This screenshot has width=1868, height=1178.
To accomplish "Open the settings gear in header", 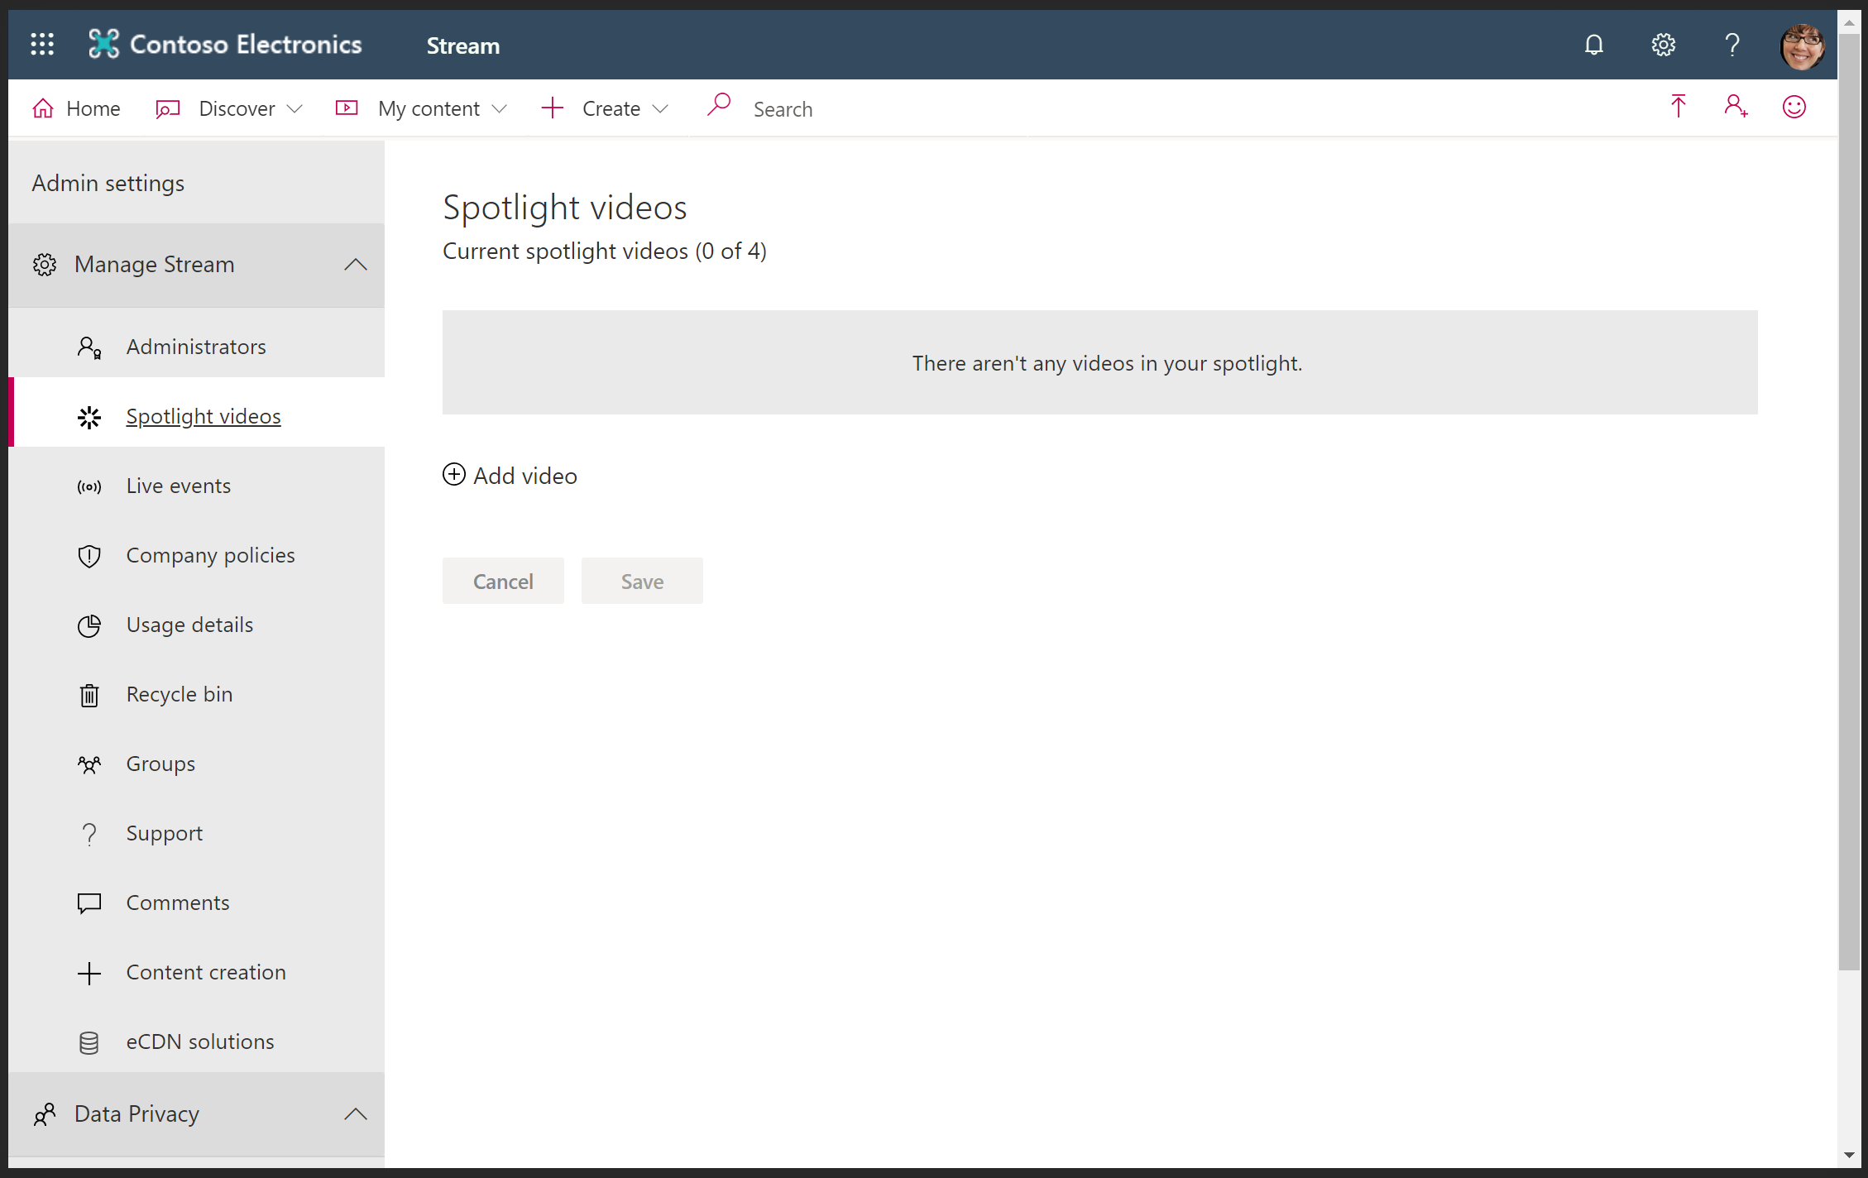I will click(1663, 45).
